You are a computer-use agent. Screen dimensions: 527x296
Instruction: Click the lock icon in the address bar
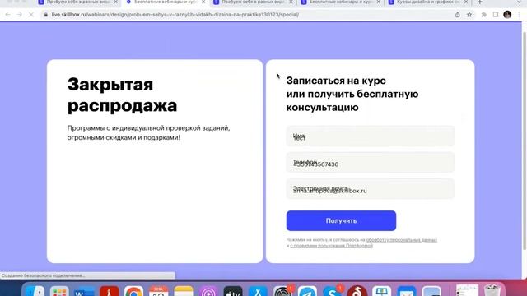coord(46,15)
